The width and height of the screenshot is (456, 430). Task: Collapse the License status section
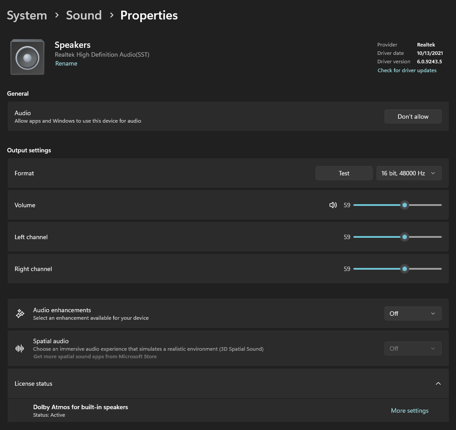(x=438, y=384)
